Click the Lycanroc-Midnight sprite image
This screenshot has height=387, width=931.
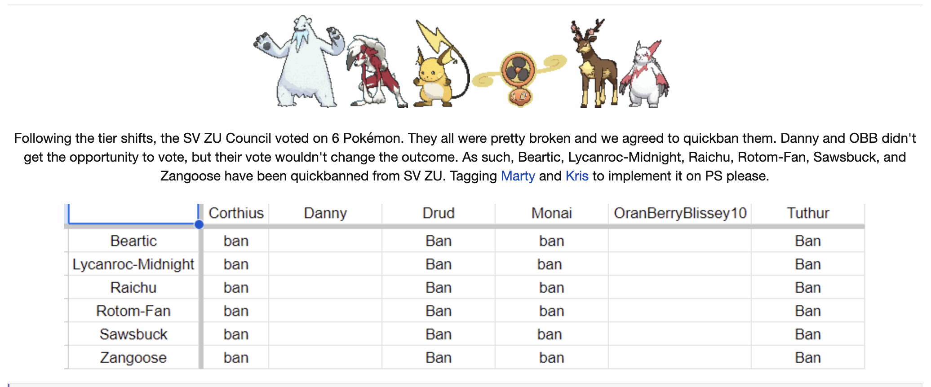click(x=376, y=71)
